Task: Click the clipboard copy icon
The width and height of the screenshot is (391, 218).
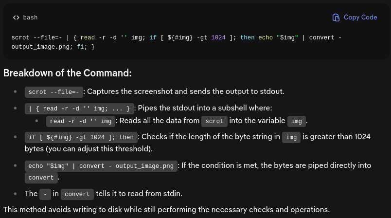Action: tap(336, 18)
